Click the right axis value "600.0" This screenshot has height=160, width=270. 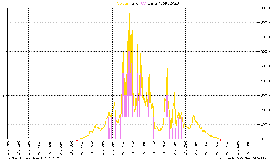265,51
